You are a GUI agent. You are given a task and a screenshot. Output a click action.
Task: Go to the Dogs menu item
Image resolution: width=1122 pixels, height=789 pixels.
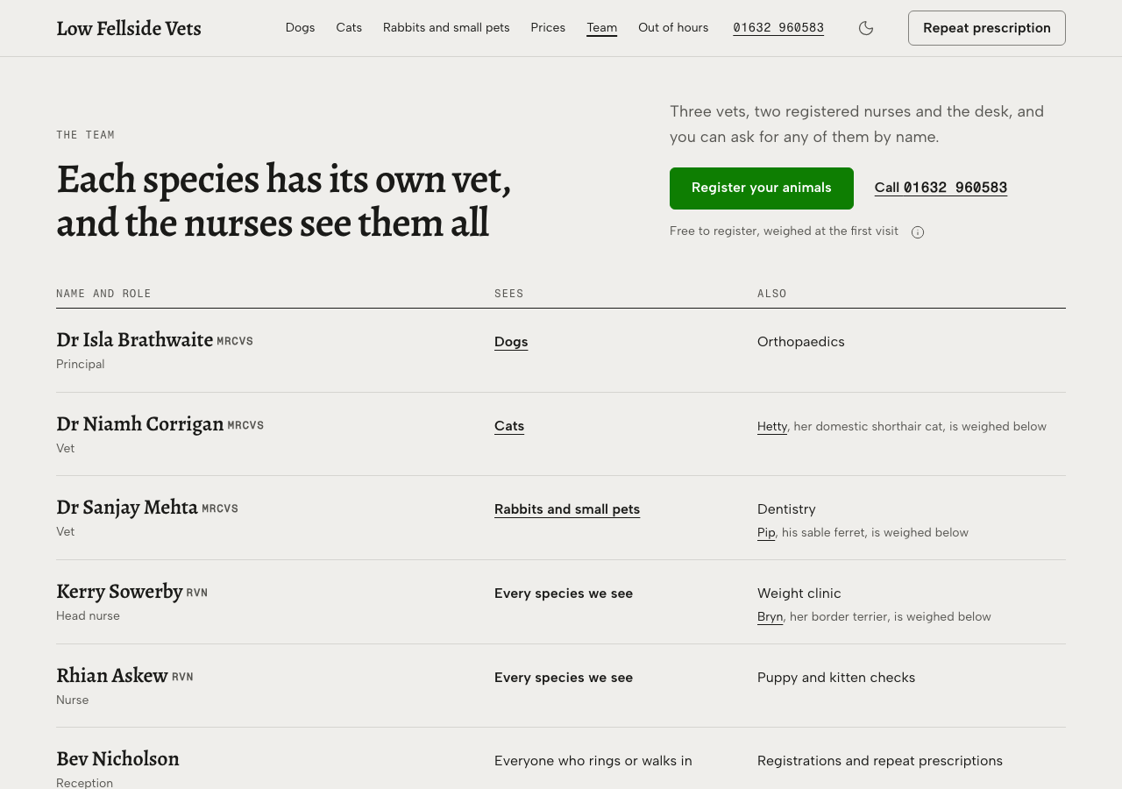pyautogui.click(x=300, y=28)
